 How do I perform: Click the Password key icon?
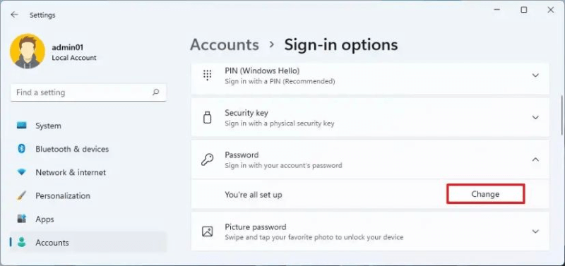pos(207,159)
